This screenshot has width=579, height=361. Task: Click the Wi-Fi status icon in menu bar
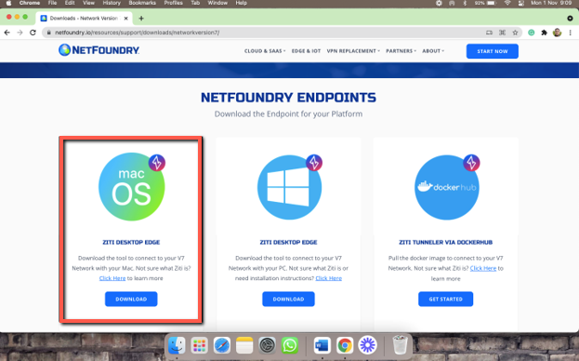coord(507,3)
